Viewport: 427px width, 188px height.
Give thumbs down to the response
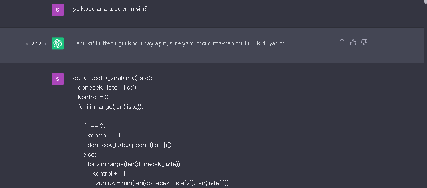[364, 42]
